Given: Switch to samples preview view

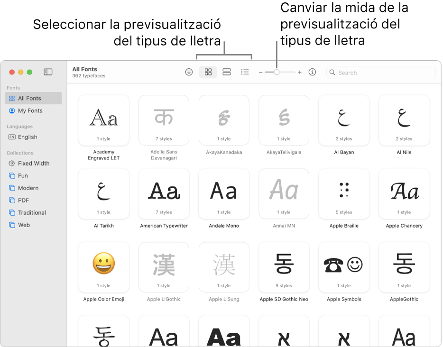Looking at the screenshot, I should click(227, 72).
